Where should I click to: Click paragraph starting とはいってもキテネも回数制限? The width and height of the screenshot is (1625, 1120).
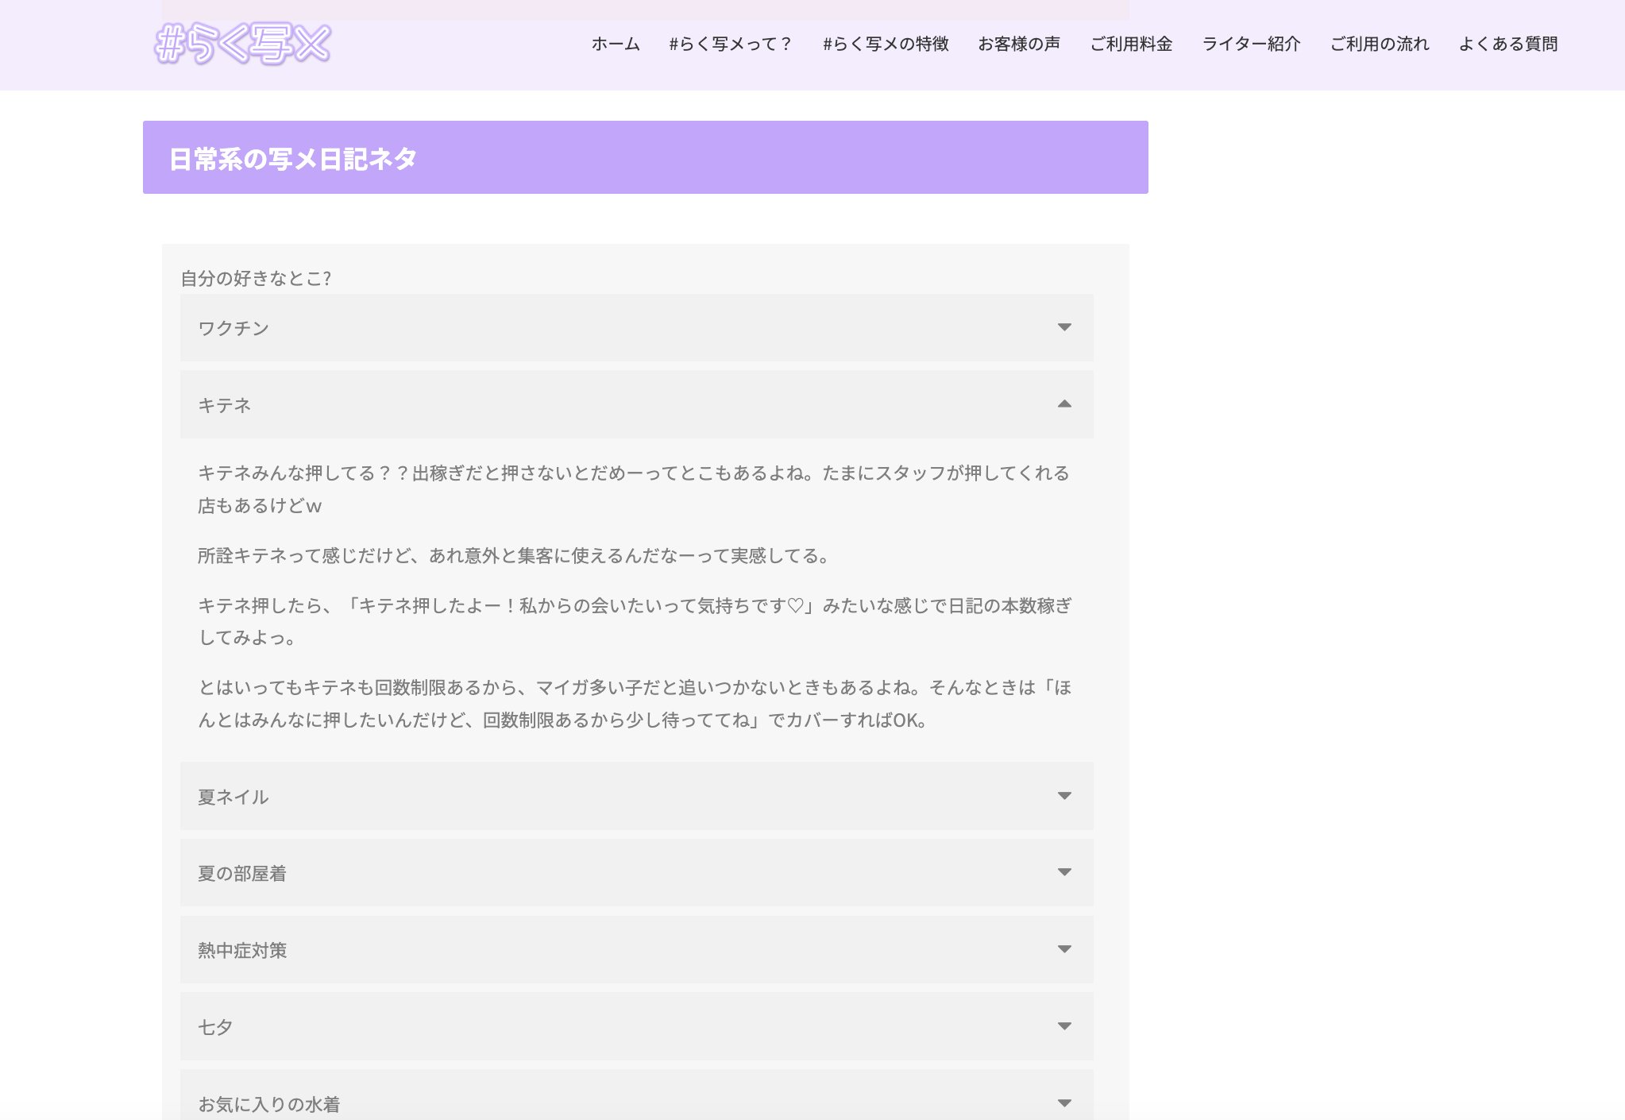(x=635, y=704)
